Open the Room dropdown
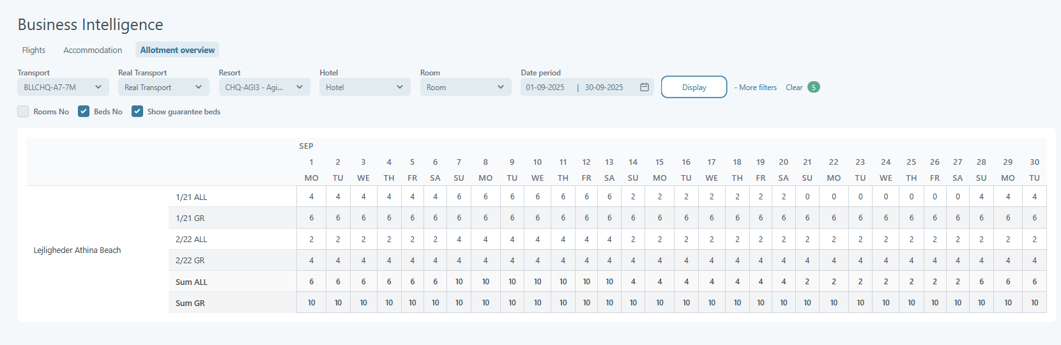The height and width of the screenshot is (345, 1061). tap(465, 87)
